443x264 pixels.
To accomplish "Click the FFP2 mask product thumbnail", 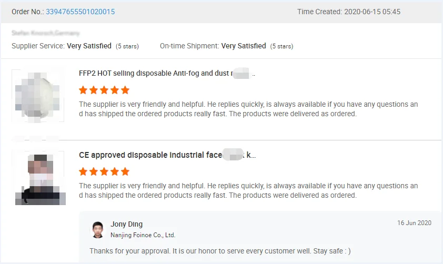I will point(38,95).
